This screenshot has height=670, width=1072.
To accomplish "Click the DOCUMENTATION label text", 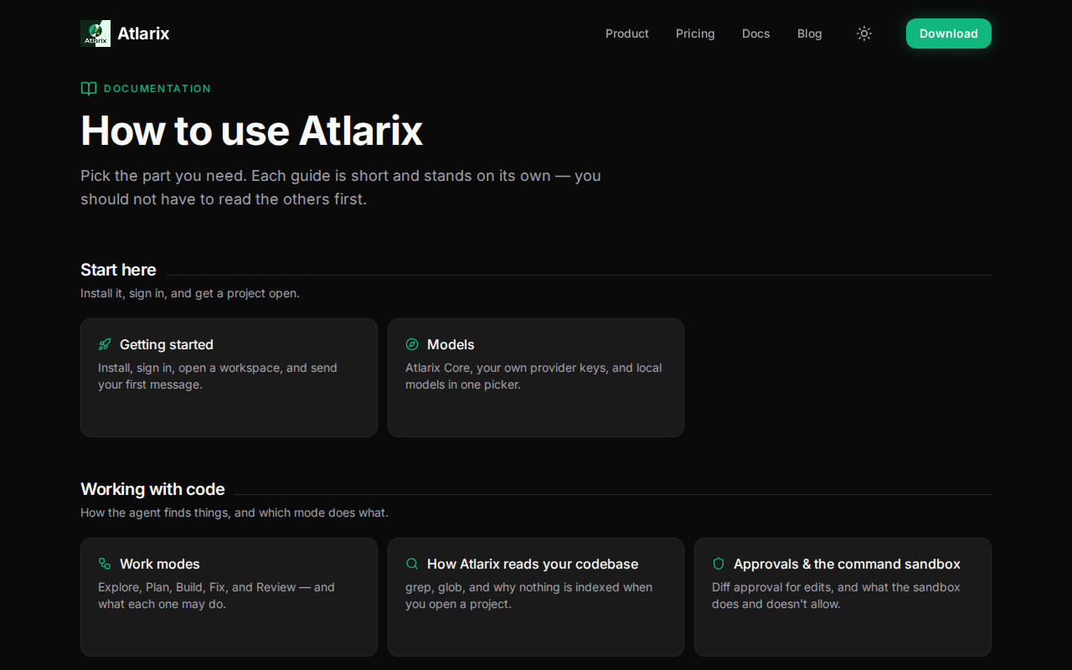I will pyautogui.click(x=157, y=89).
